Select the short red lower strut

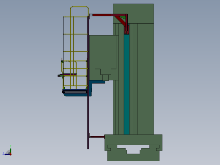[x=97, y=137]
